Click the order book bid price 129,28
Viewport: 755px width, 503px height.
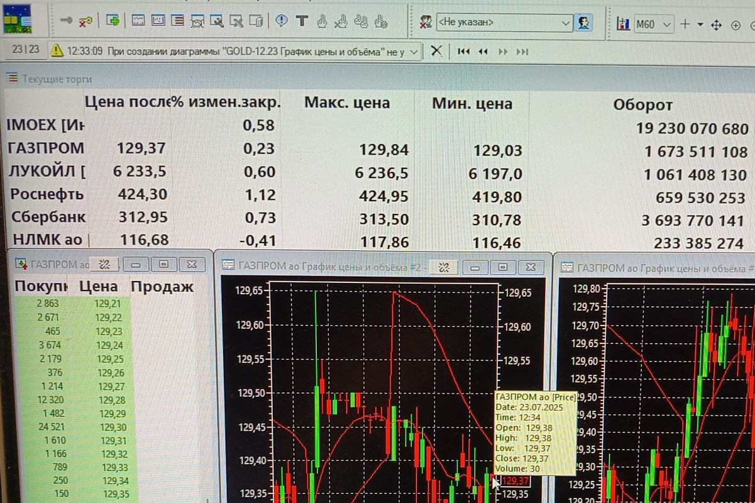click(x=112, y=400)
